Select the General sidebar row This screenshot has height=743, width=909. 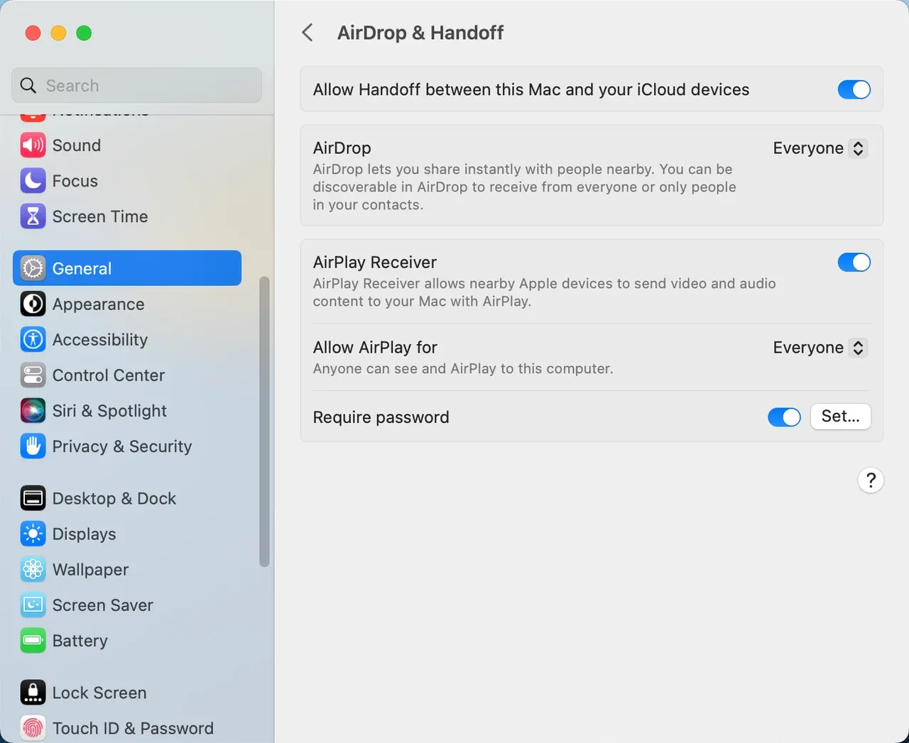click(x=127, y=268)
